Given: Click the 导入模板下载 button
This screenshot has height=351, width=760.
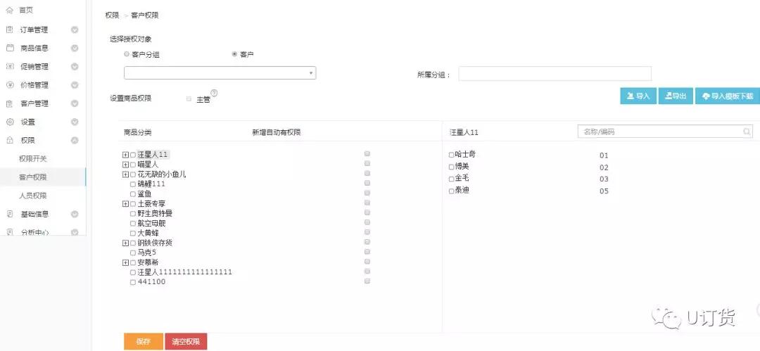Looking at the screenshot, I should pyautogui.click(x=728, y=96).
